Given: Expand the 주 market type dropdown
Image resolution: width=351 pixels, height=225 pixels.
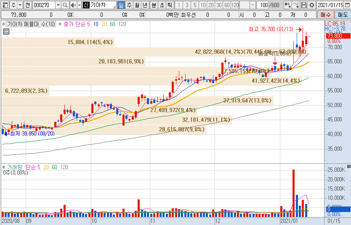Looking at the screenshot, I should click(x=20, y=5).
